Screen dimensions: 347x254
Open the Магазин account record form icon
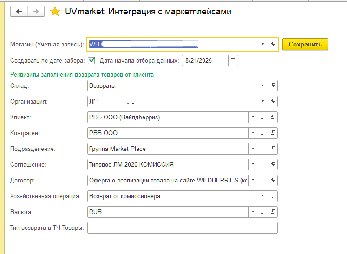coord(273,44)
